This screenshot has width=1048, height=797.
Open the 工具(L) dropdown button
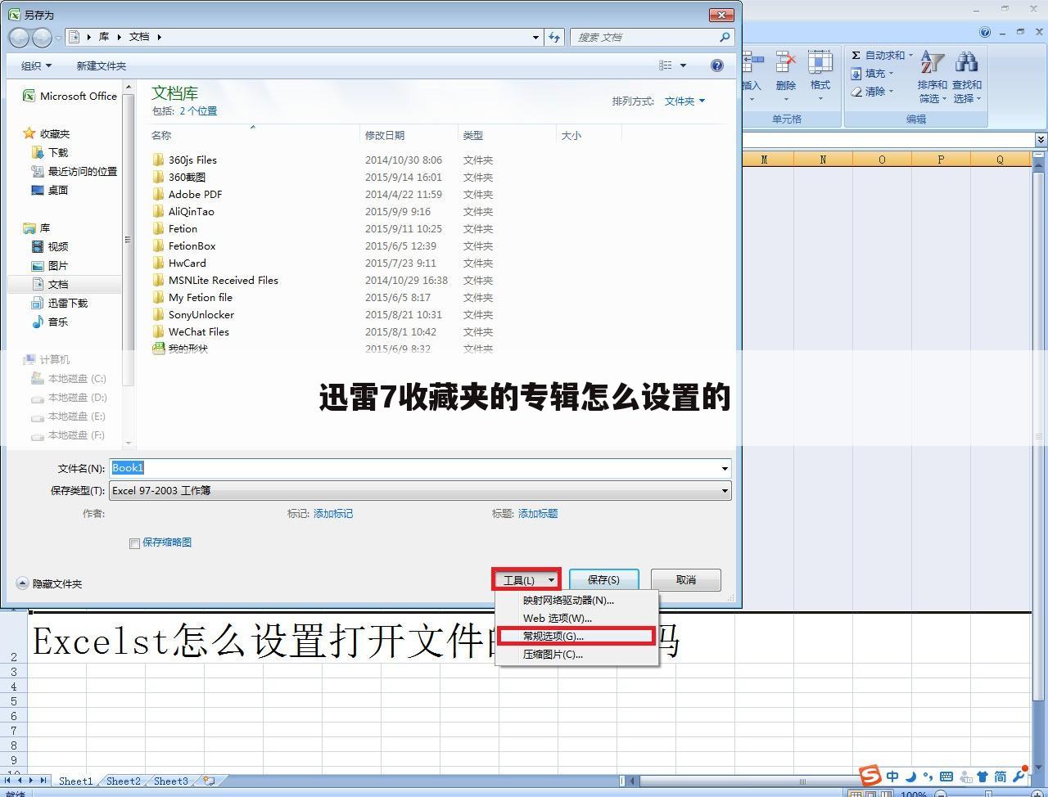tap(526, 579)
